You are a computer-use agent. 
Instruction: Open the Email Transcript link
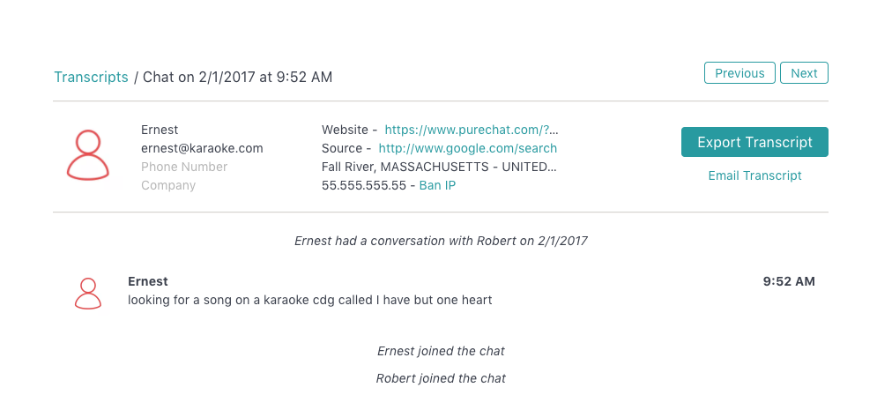[754, 175]
